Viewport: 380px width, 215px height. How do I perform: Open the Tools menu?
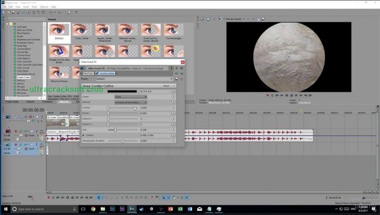click(x=35, y=7)
